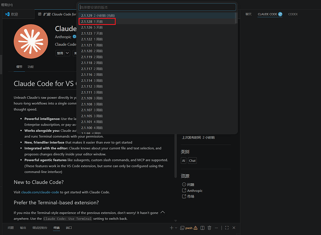Pick version 2.1.121 in the dropdown

pyautogui.click(x=157, y=45)
